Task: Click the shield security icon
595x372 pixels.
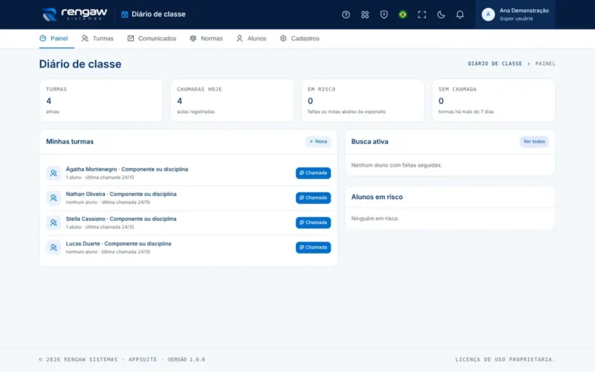Action: [x=383, y=15]
